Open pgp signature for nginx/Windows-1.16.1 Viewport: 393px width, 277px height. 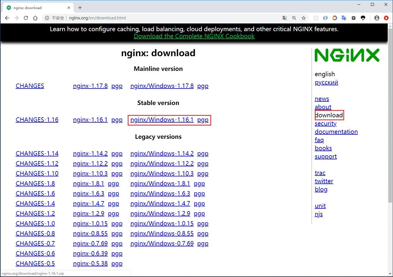pos(203,120)
